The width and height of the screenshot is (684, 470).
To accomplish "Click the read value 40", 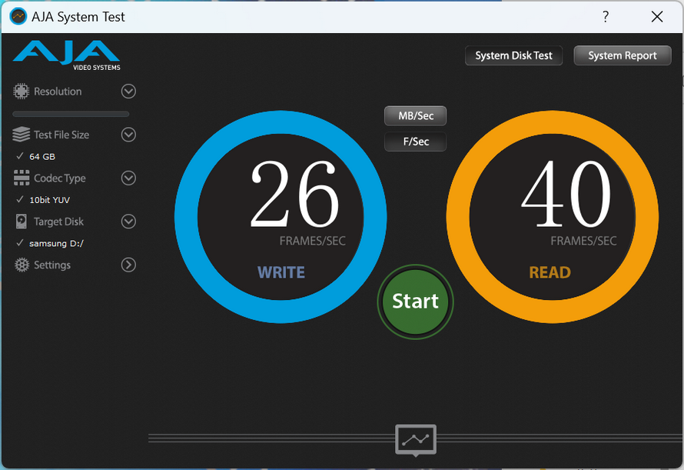I will coord(566,193).
